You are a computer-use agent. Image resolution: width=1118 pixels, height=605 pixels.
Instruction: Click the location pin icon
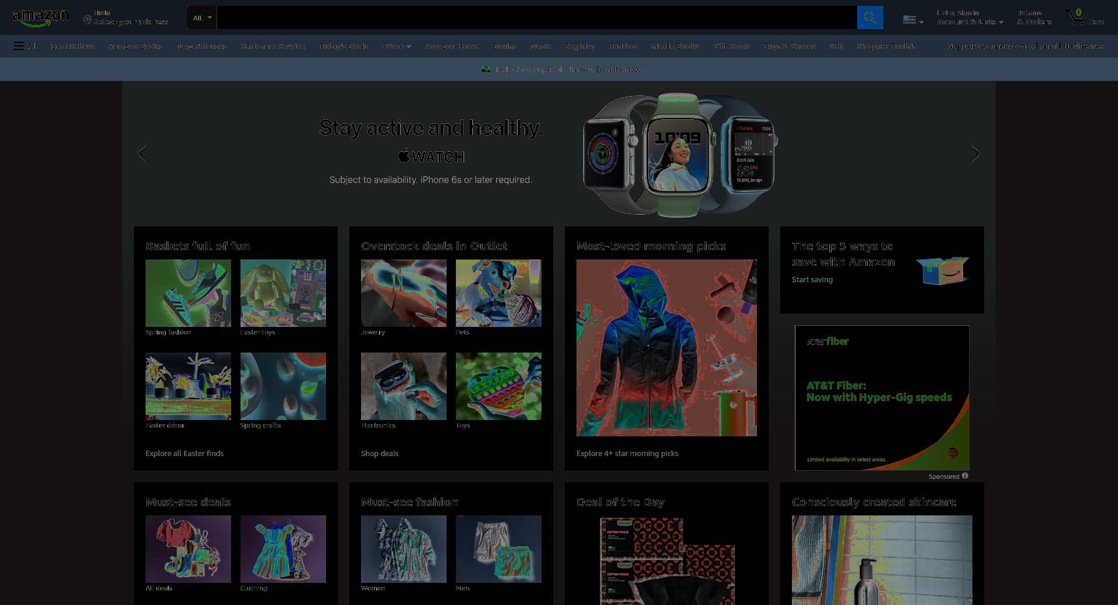coord(87,20)
